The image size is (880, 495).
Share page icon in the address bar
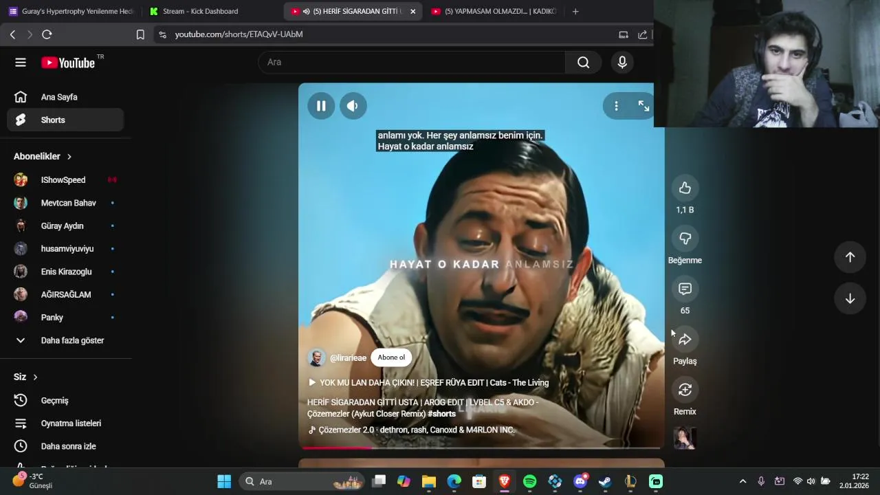coord(643,34)
